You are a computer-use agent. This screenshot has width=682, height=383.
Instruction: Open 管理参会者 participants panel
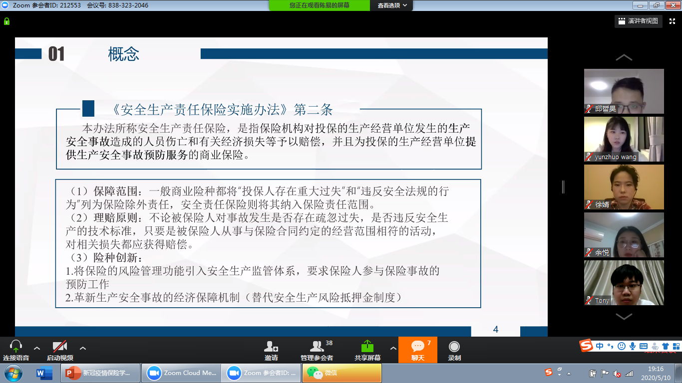(x=317, y=347)
